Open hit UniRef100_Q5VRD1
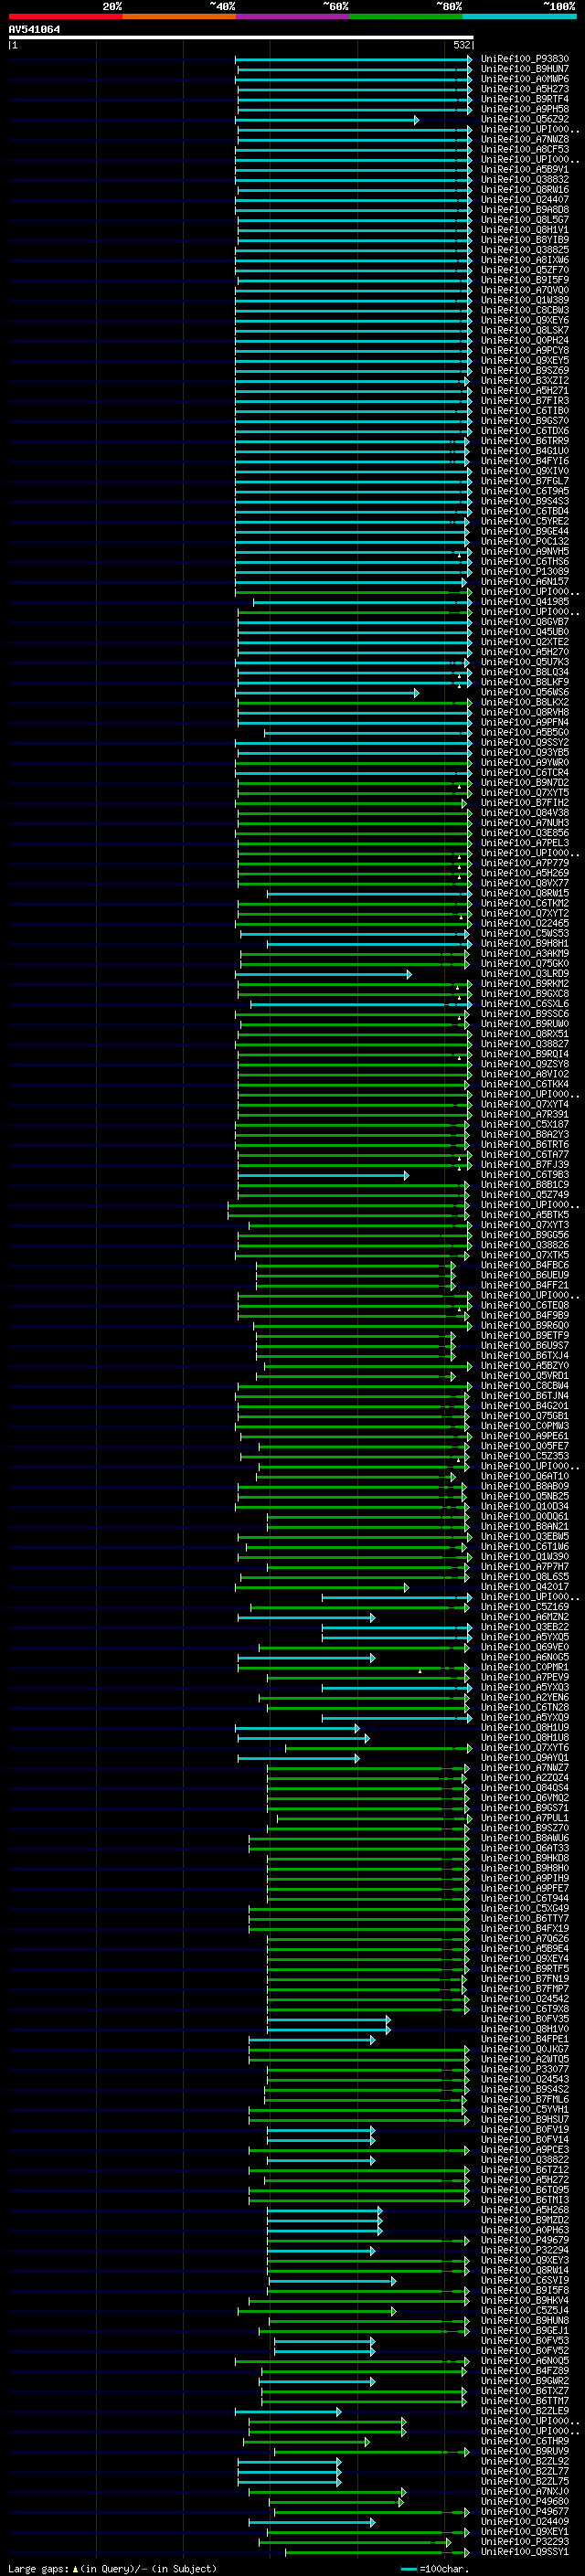585x2576 pixels. pyautogui.click(x=525, y=1376)
